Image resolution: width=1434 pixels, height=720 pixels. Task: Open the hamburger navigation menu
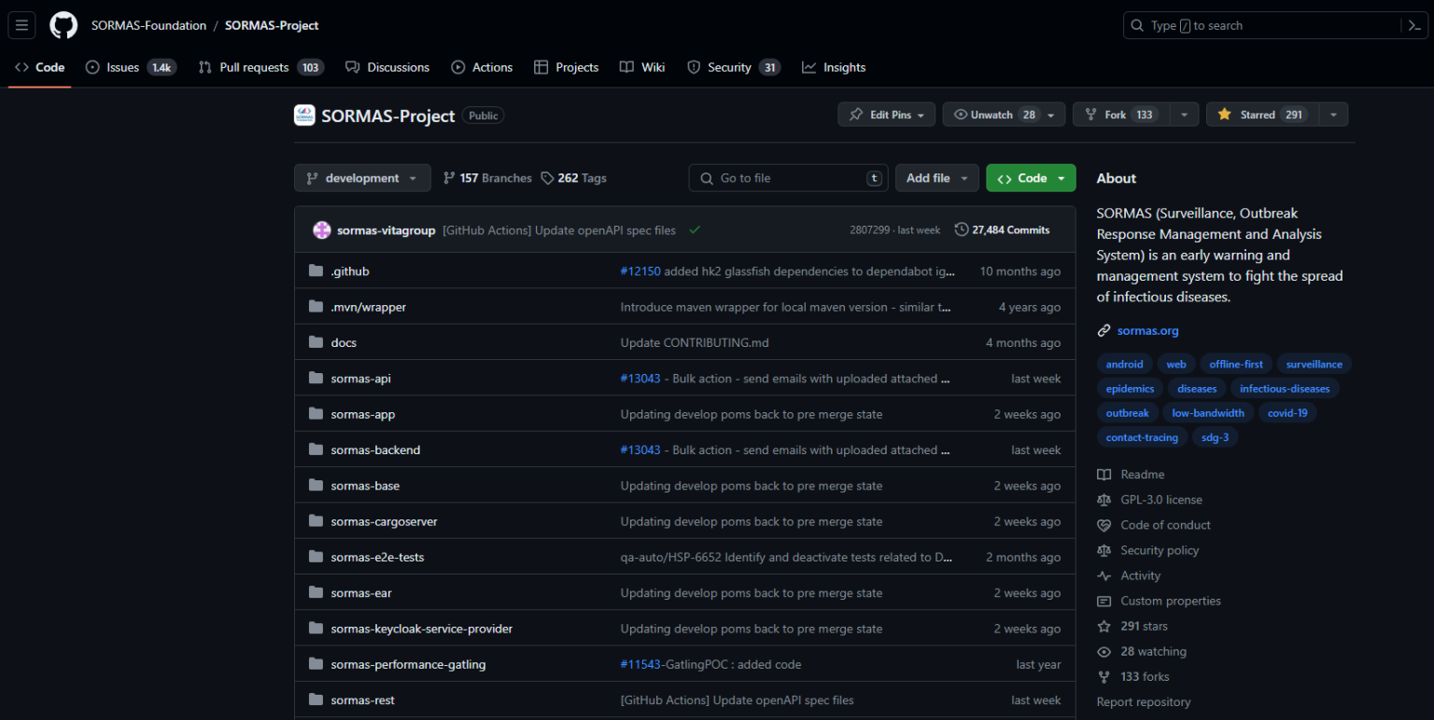pos(22,25)
